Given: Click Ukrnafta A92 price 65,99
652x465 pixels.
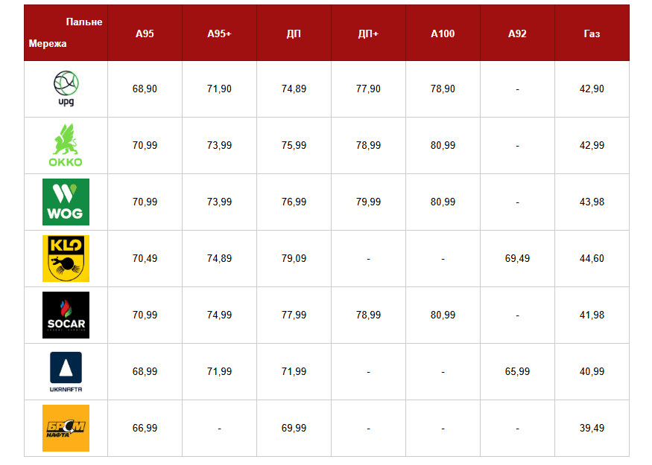Looking at the screenshot, I should [x=517, y=371].
